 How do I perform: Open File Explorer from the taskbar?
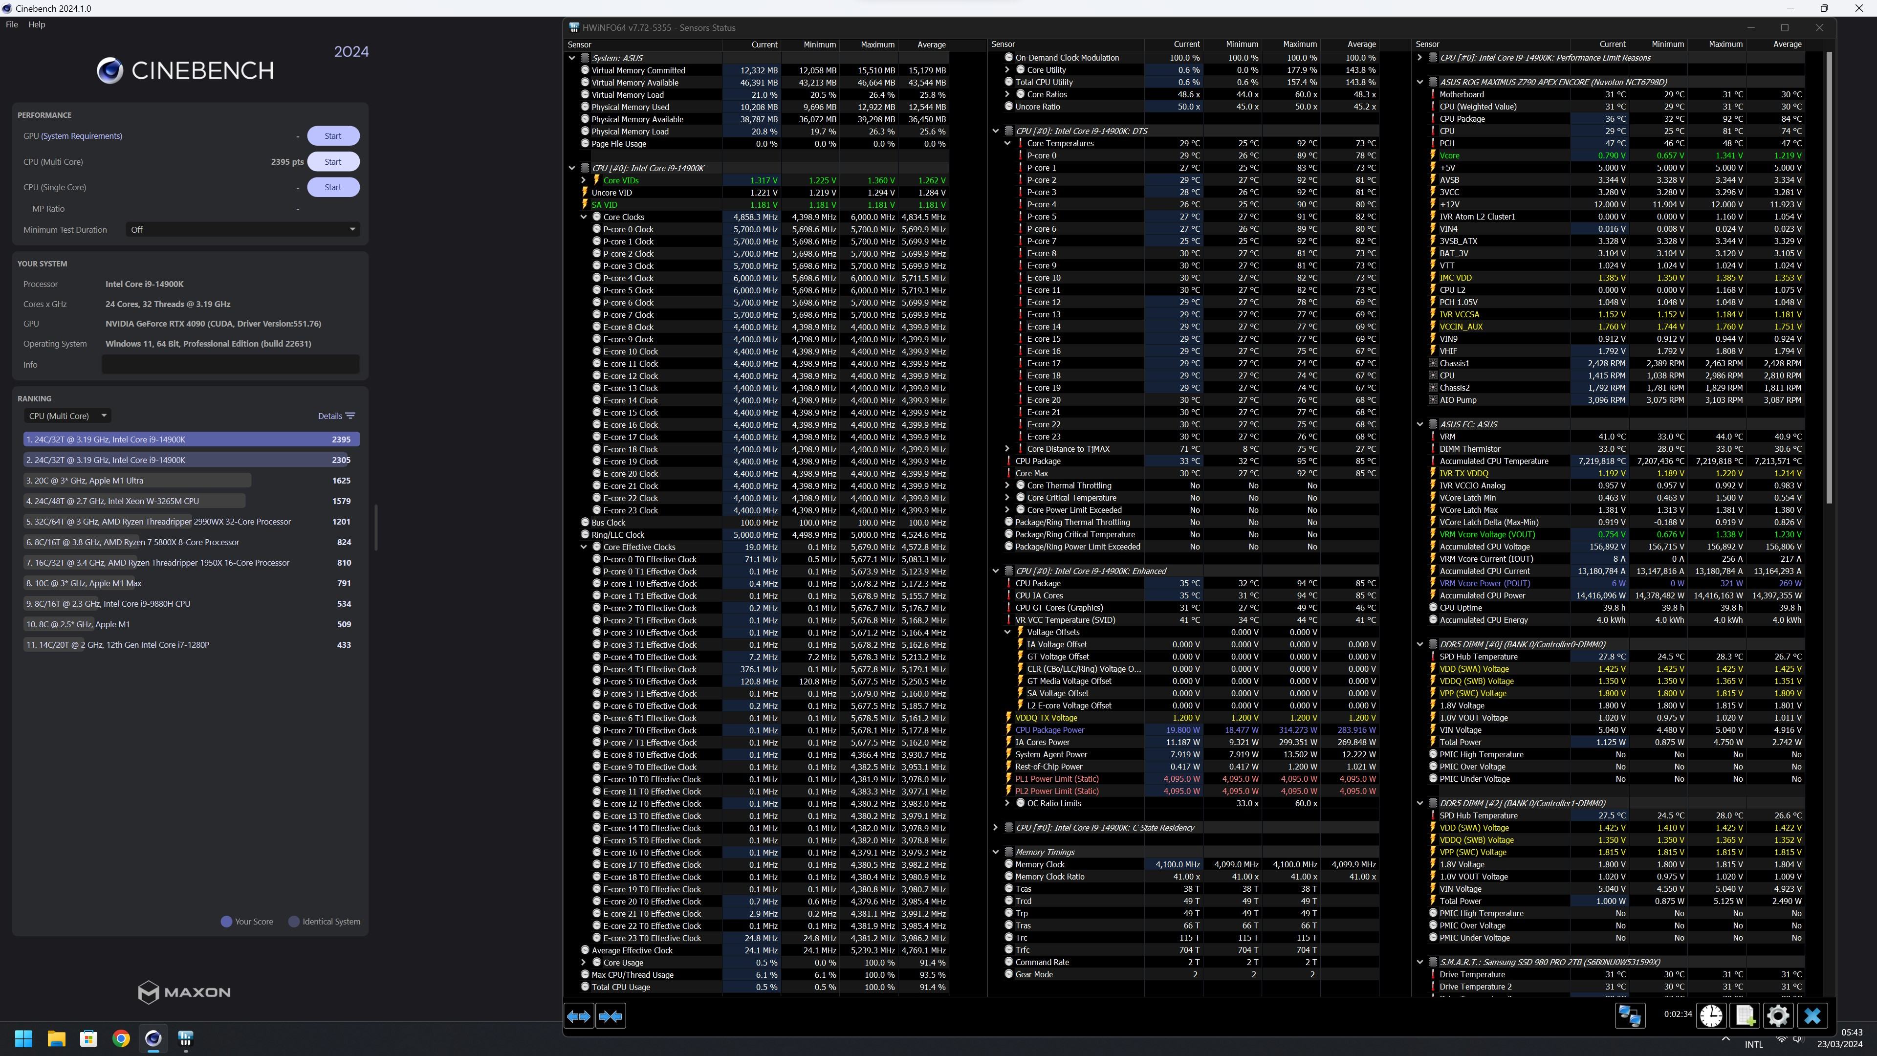click(56, 1038)
